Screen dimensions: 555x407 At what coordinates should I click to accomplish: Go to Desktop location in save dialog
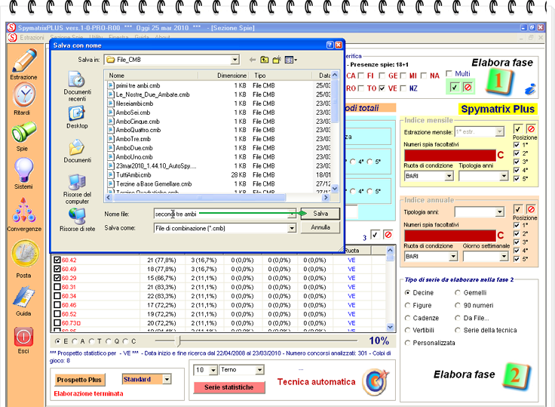click(x=77, y=117)
